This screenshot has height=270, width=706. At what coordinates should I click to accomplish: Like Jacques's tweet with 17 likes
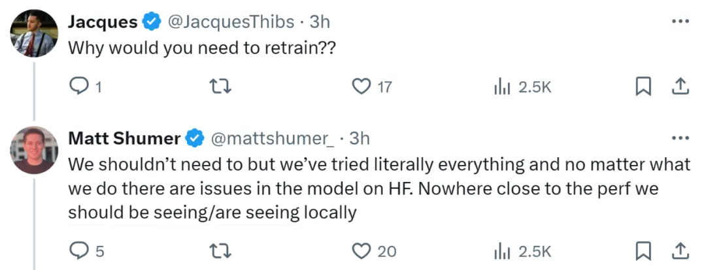coord(360,86)
